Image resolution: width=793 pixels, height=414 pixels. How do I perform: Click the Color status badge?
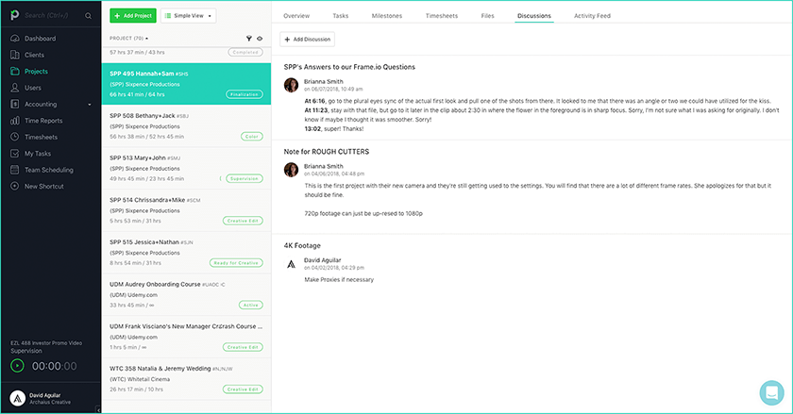[252, 137]
